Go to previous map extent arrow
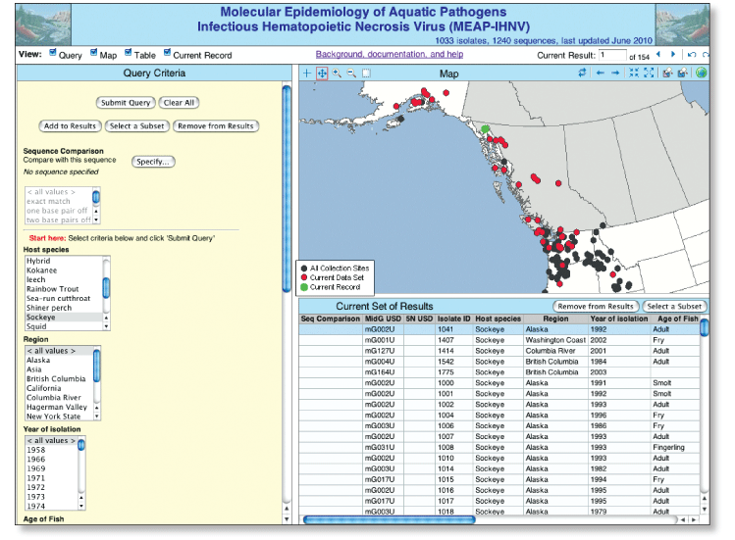This screenshot has width=735, height=540. coord(600,74)
